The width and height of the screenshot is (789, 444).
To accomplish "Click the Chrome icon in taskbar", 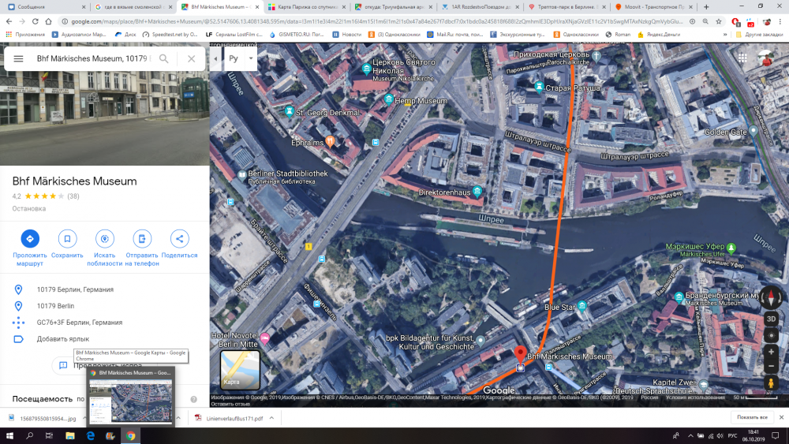I will 131,435.
